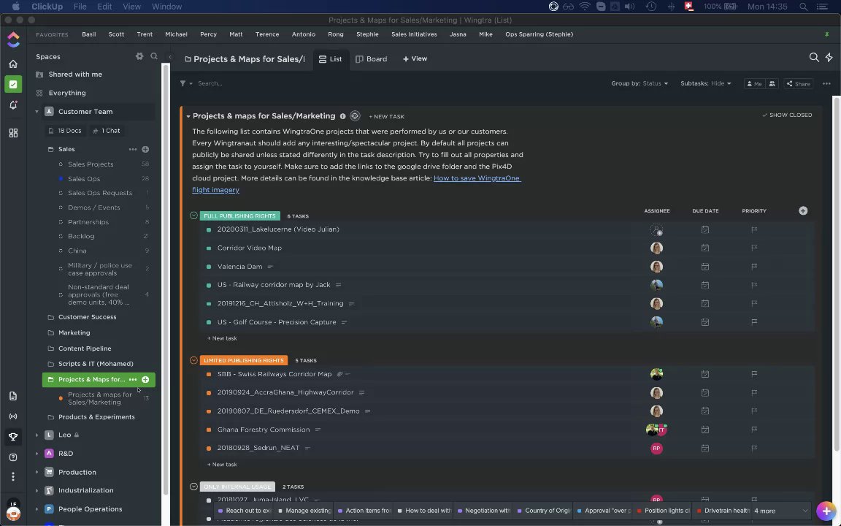841x526 pixels.
Task: Toggle Show Closed tasks
Action: point(787,115)
